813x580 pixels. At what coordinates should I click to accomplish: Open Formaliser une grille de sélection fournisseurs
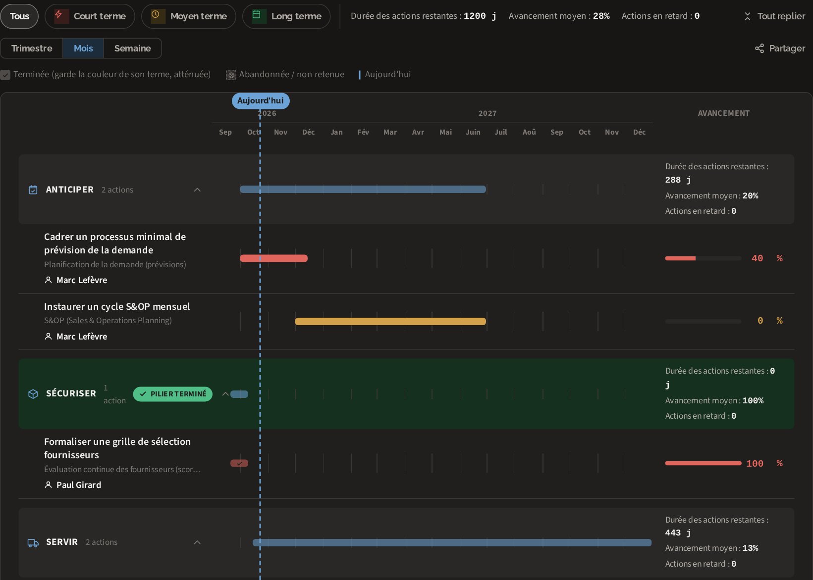pos(117,448)
